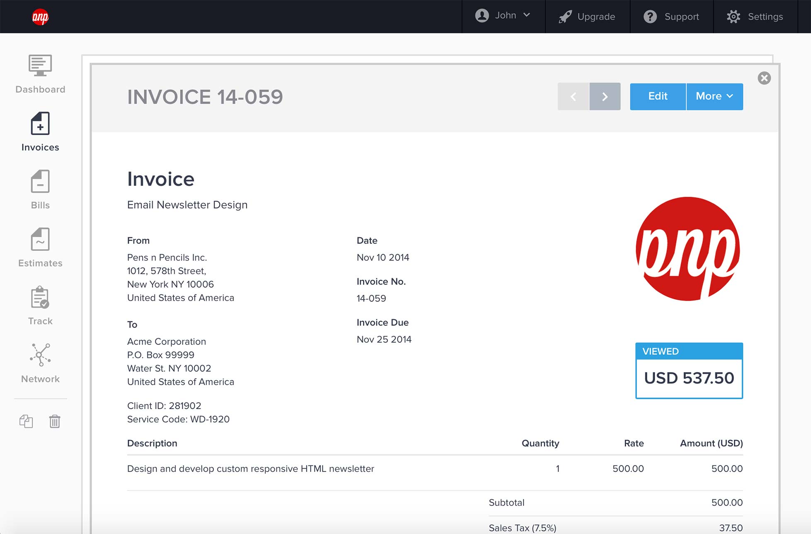Open the Track section
Viewport: 811px width, 534px height.
40,306
